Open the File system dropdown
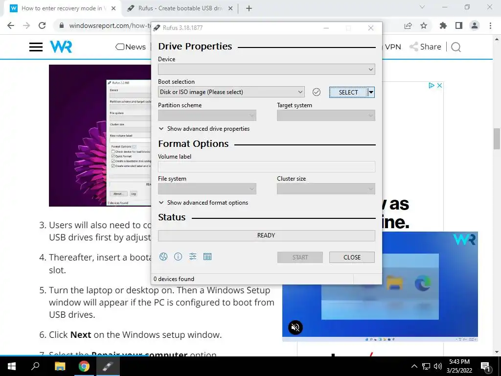Screen dimensions: 501x376 [x=207, y=189]
